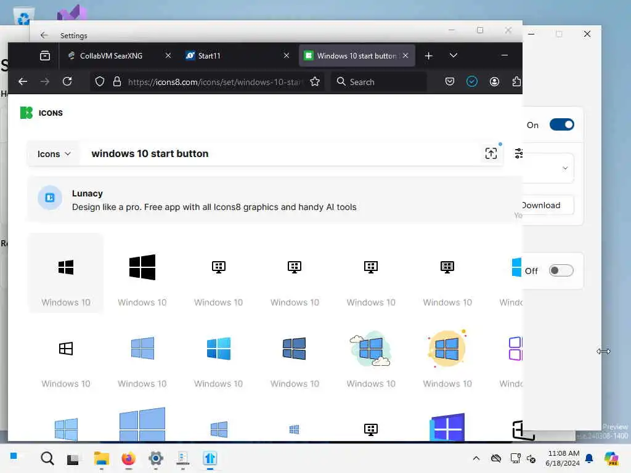Open the search-by-image upload icon
Image resolution: width=631 pixels, height=473 pixels.
point(491,153)
